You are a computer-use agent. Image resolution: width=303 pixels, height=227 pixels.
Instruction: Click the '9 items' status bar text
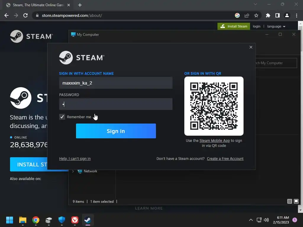click(x=78, y=202)
